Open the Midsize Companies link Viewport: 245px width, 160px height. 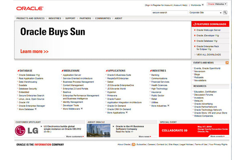tap(204, 116)
